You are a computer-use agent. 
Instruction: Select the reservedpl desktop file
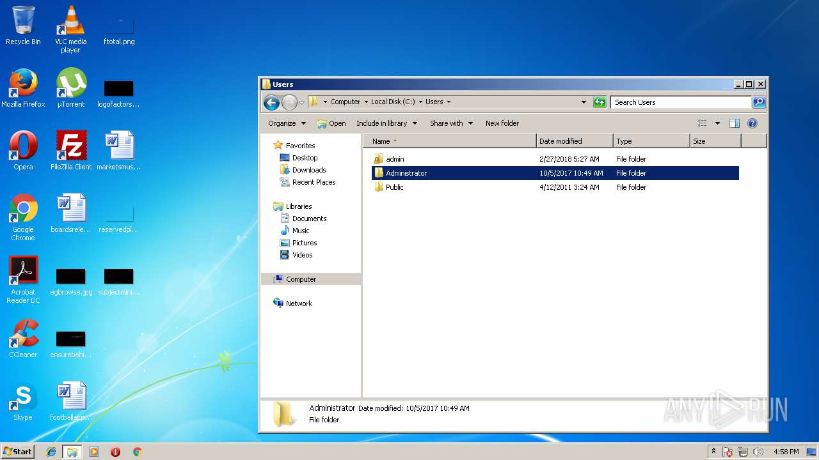tap(119, 218)
